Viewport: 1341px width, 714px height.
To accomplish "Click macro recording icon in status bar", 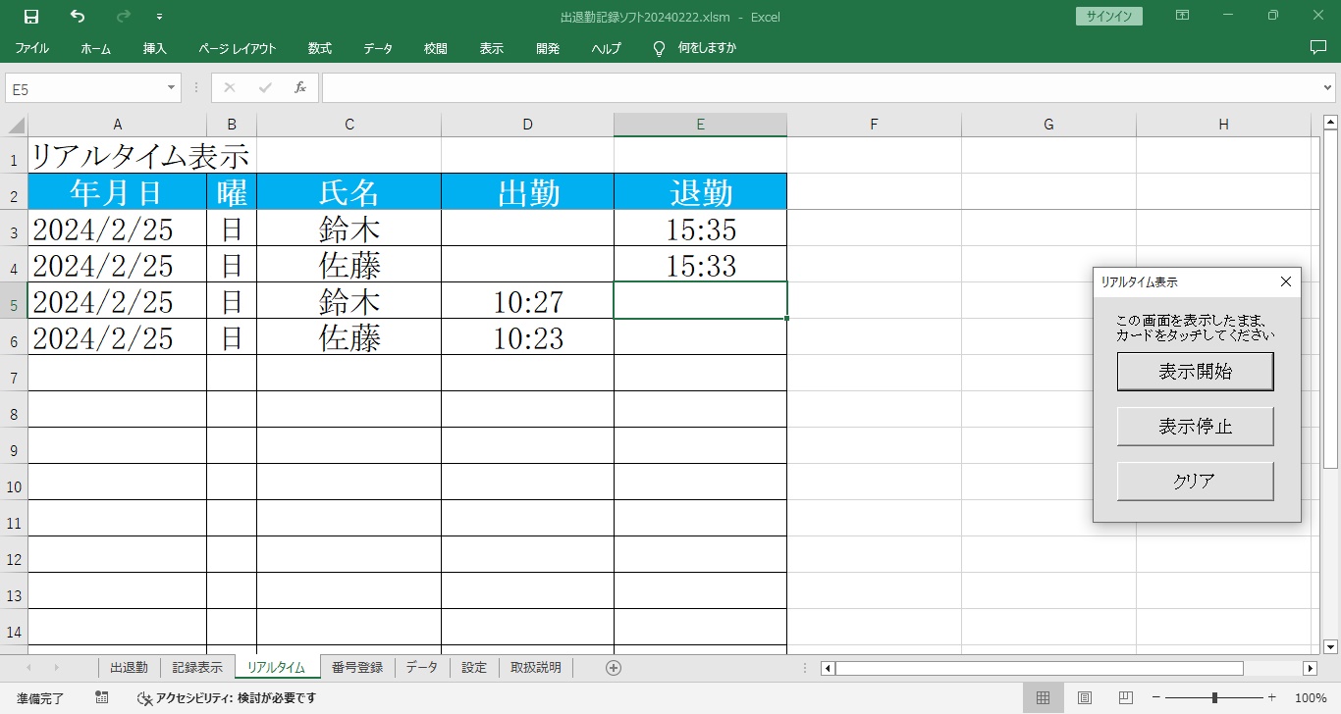I will 102,698.
